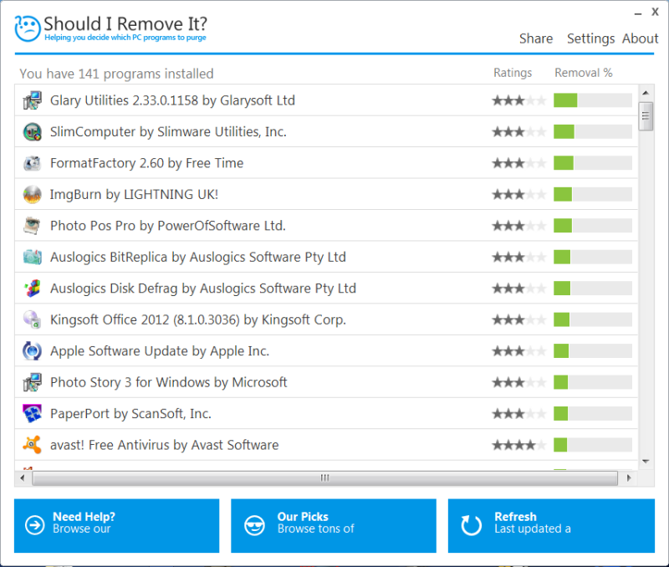Click the 'Helping you decide' tagline

coord(125,38)
